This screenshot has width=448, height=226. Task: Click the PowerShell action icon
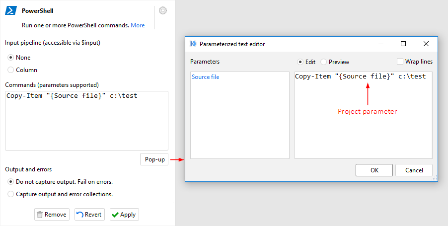tap(11, 10)
